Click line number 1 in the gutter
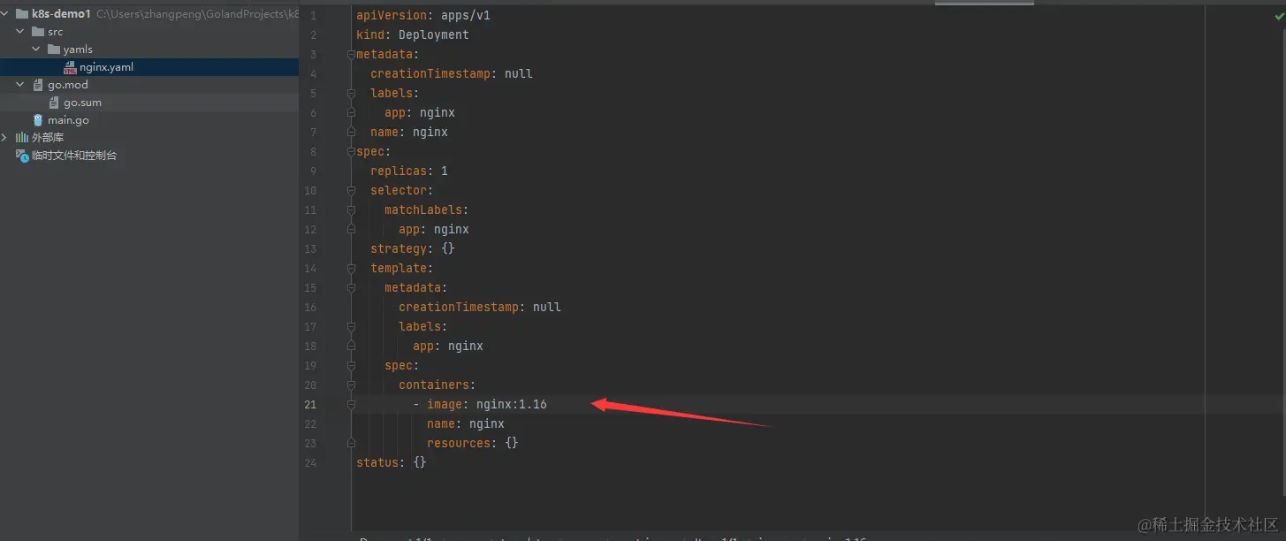 [313, 16]
